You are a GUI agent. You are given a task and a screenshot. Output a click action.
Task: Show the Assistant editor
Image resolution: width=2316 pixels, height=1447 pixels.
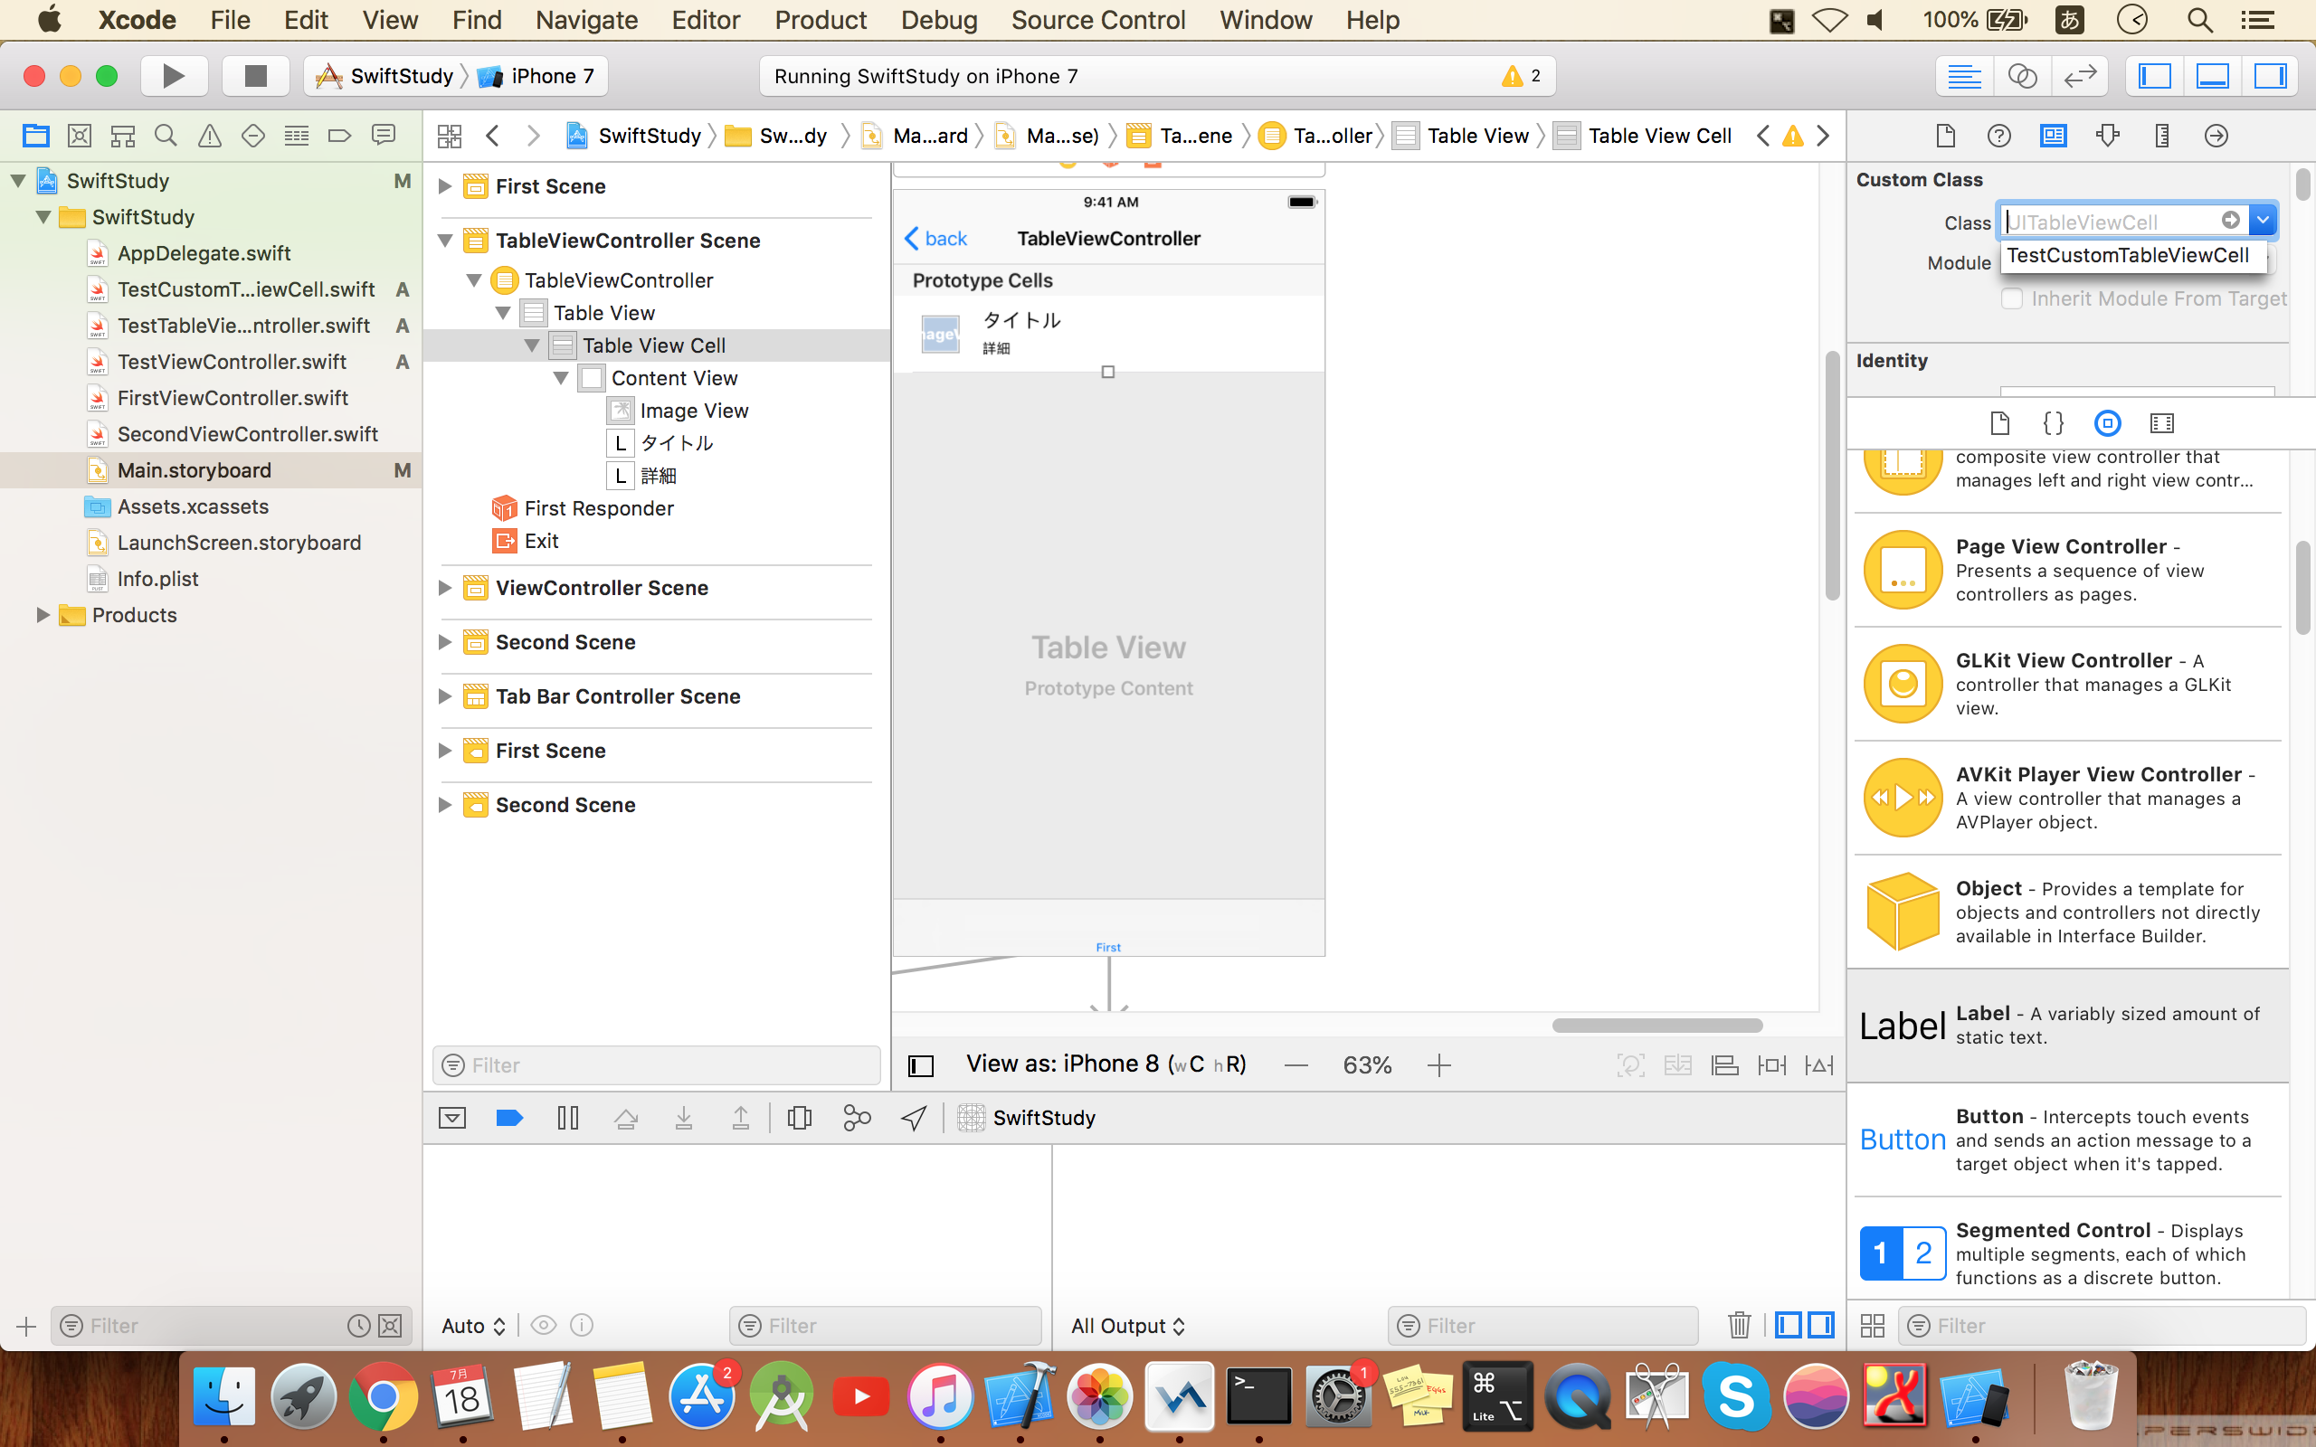point(2023,76)
